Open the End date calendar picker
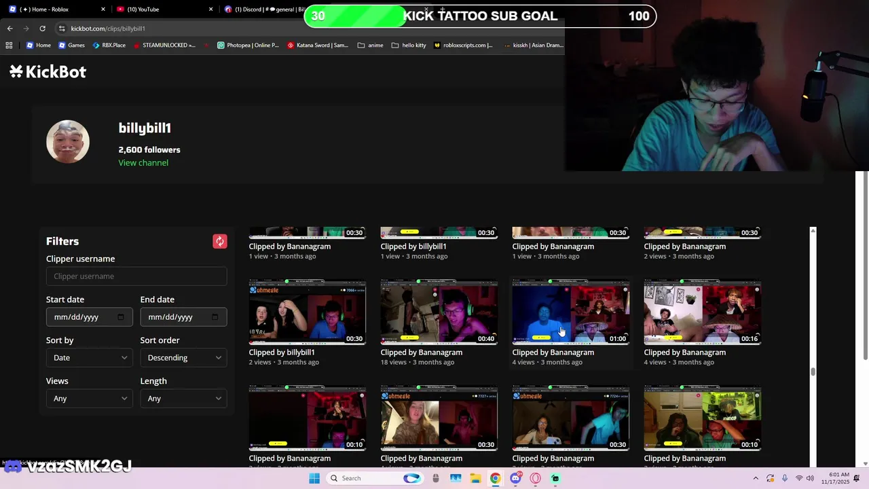This screenshot has height=489, width=869. 215,317
